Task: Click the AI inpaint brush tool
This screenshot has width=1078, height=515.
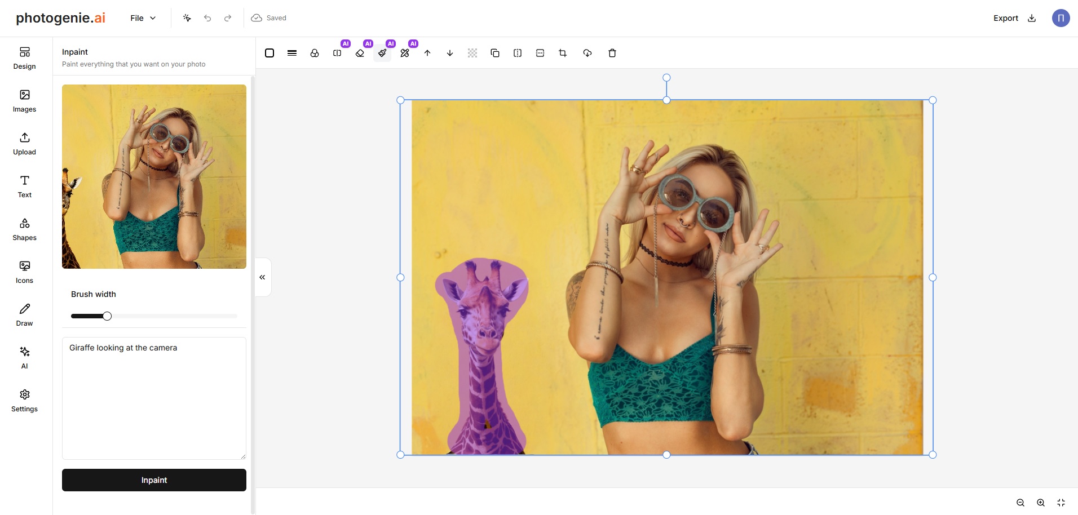Action: coord(382,53)
